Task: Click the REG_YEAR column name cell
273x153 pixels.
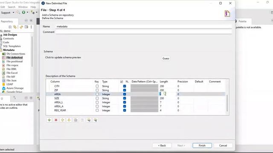Action: pos(60,110)
